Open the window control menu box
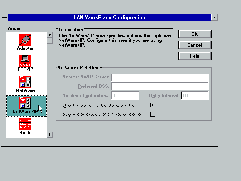241x181 pixels. [x=5, y=17]
